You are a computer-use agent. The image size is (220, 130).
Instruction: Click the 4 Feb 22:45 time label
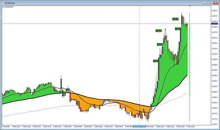pyautogui.click(x=47, y=126)
